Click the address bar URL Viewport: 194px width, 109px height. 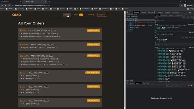click(32, 5)
